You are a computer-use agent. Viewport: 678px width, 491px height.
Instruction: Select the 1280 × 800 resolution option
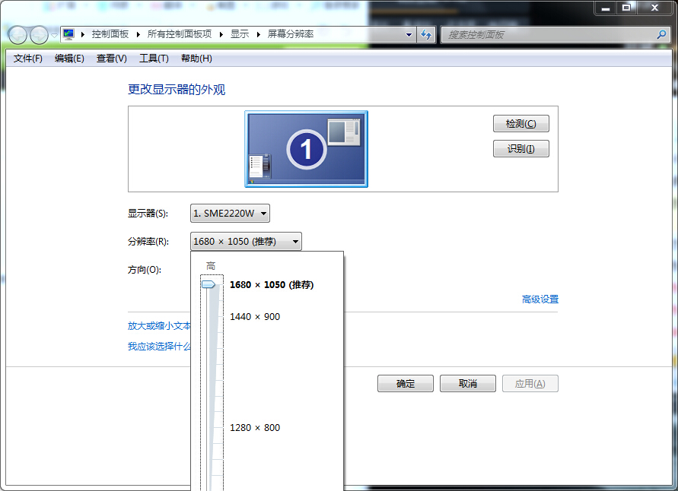[x=254, y=427]
